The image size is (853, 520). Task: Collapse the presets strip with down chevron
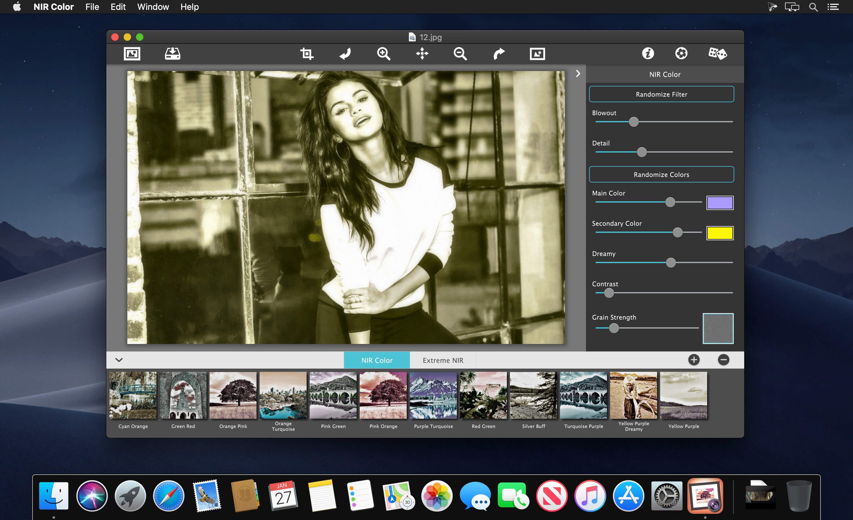click(119, 360)
